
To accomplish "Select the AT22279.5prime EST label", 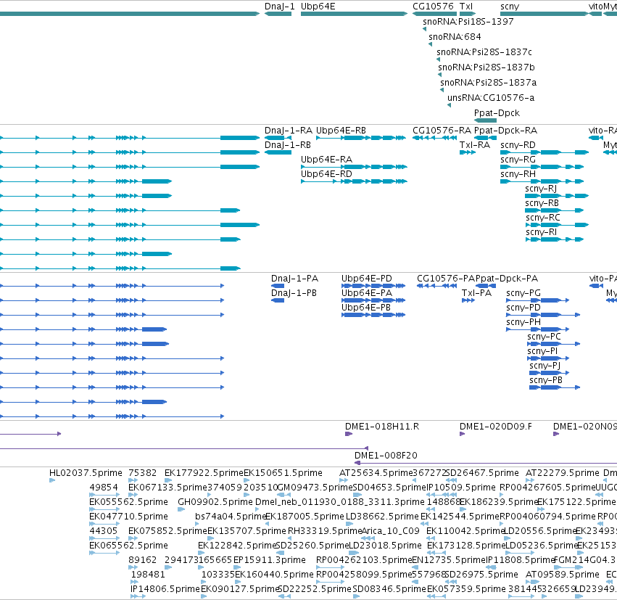I will click(x=563, y=473).
